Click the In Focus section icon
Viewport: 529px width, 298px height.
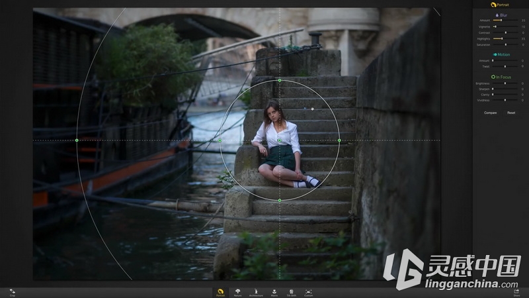493,77
